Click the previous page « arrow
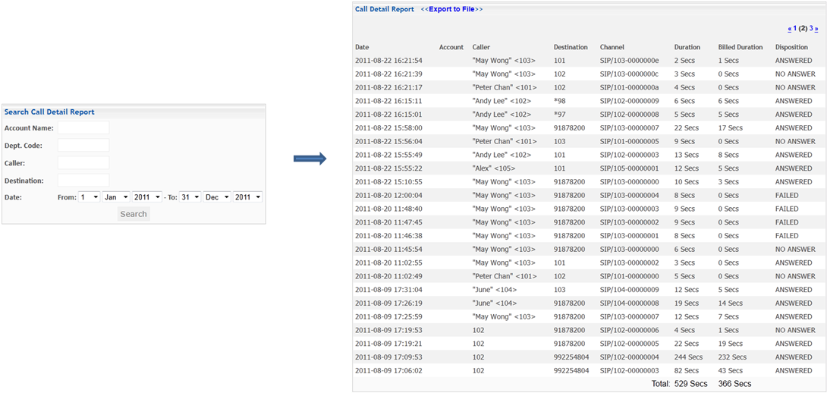 pyautogui.click(x=790, y=28)
